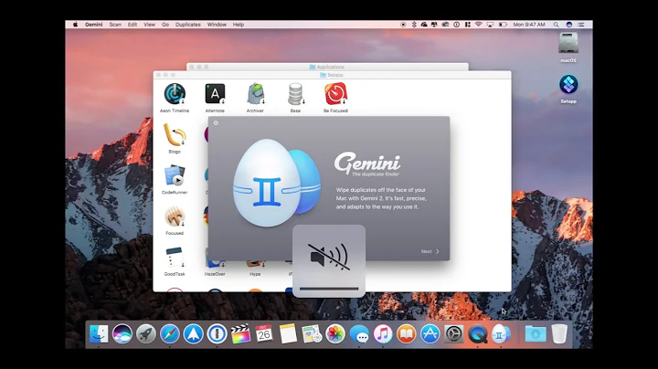Open Notes in the Dock
Screen dimensions: 658x369
click(x=288, y=333)
